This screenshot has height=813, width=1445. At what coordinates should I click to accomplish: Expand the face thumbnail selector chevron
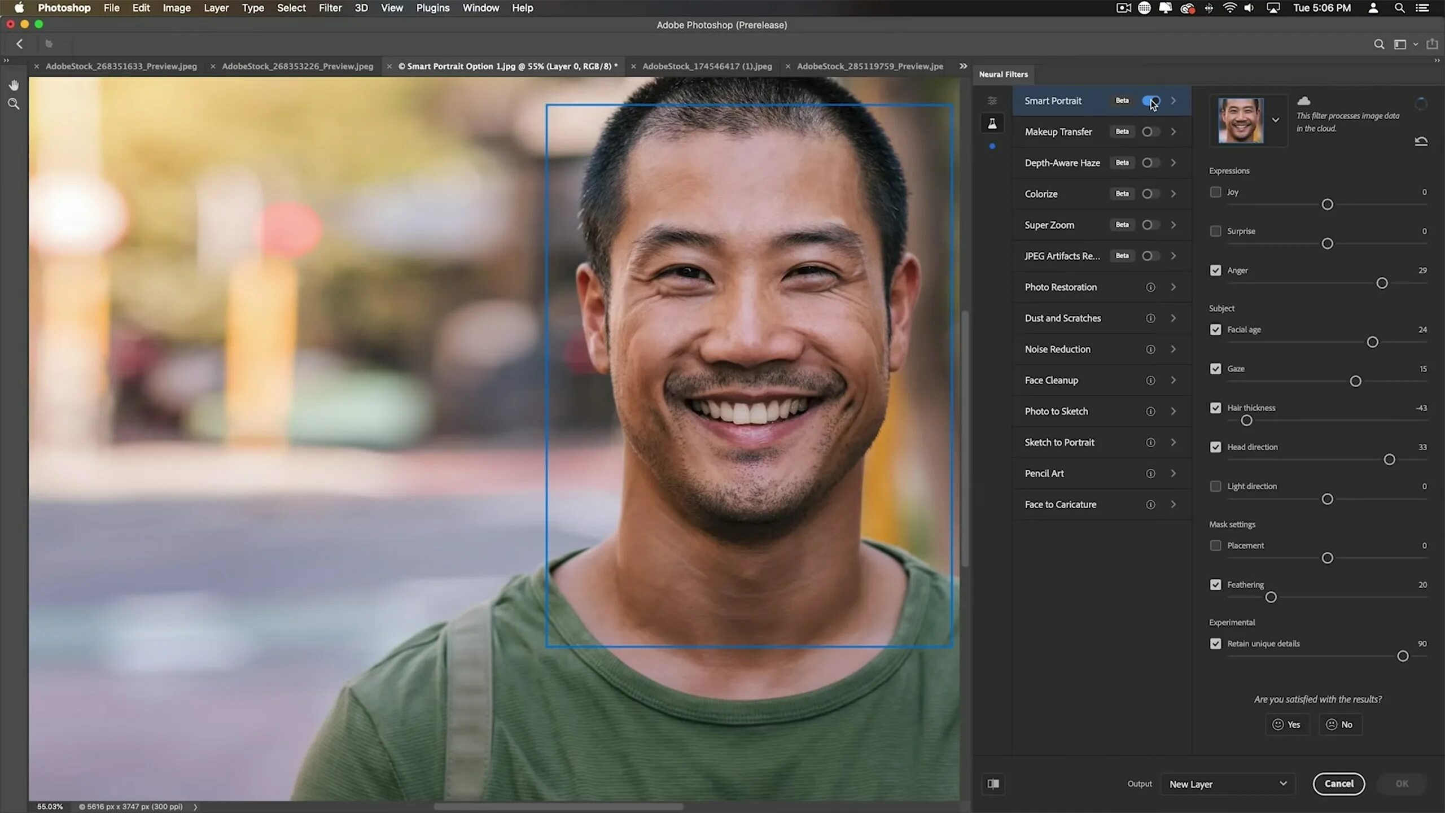pyautogui.click(x=1276, y=120)
